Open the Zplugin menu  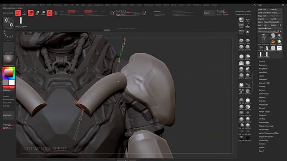pos(206,5)
